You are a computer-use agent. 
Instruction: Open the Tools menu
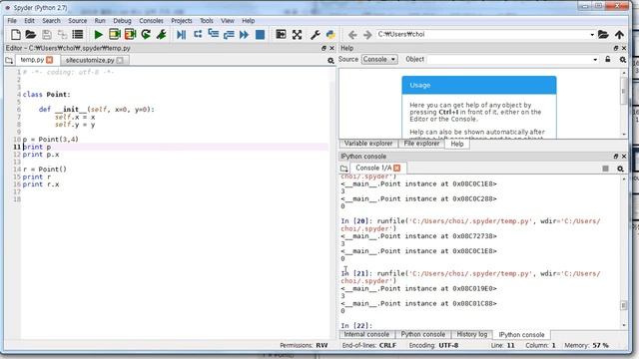point(207,20)
